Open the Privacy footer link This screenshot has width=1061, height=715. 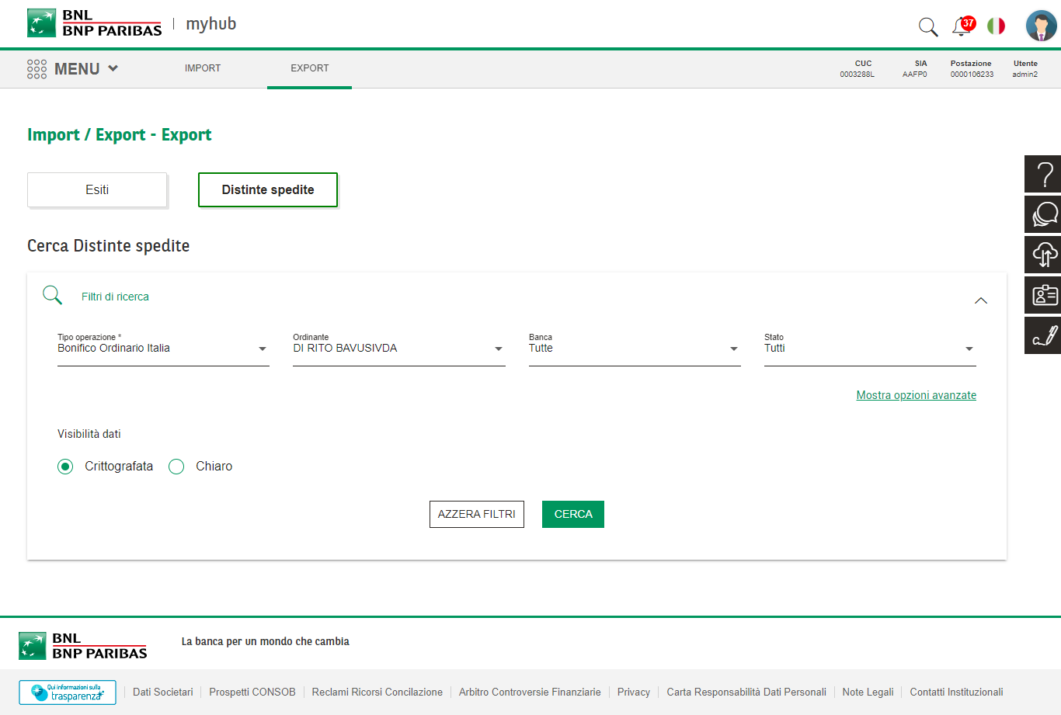click(x=634, y=692)
